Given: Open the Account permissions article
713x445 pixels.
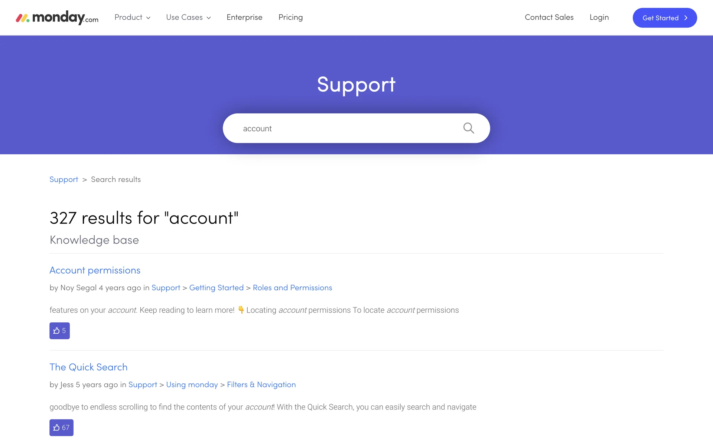Looking at the screenshot, I should (x=95, y=270).
